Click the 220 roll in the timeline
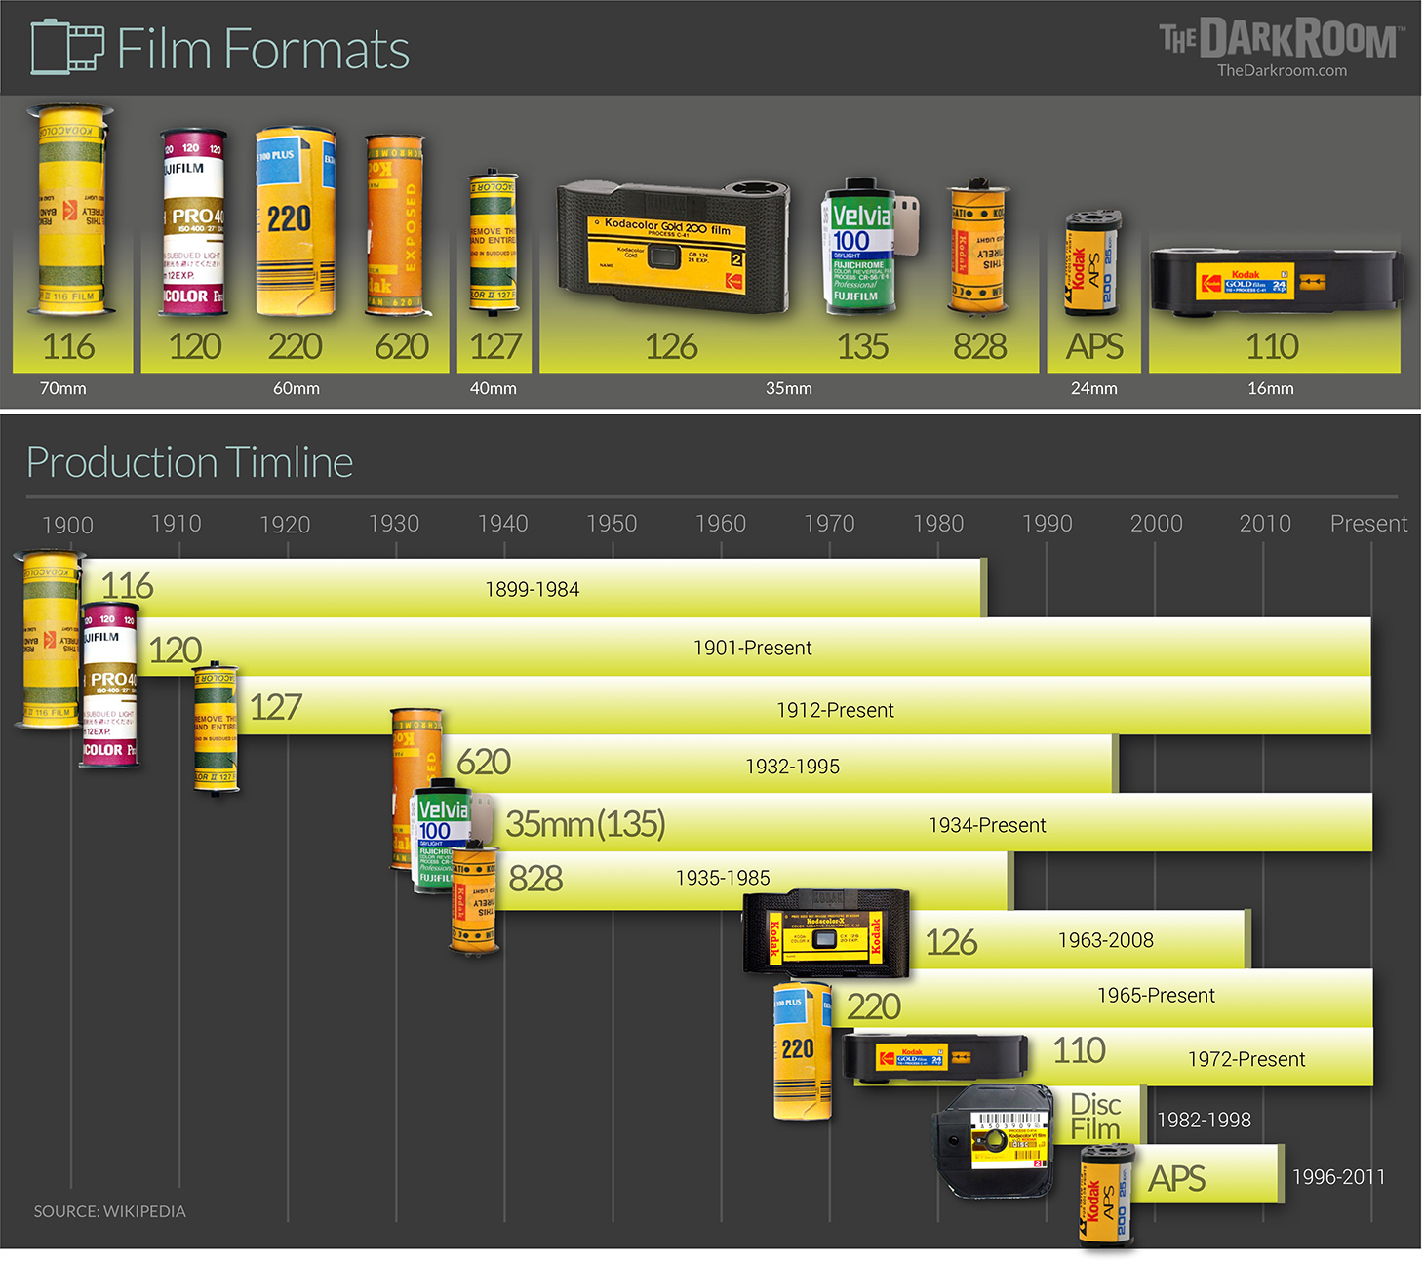 click(803, 1051)
